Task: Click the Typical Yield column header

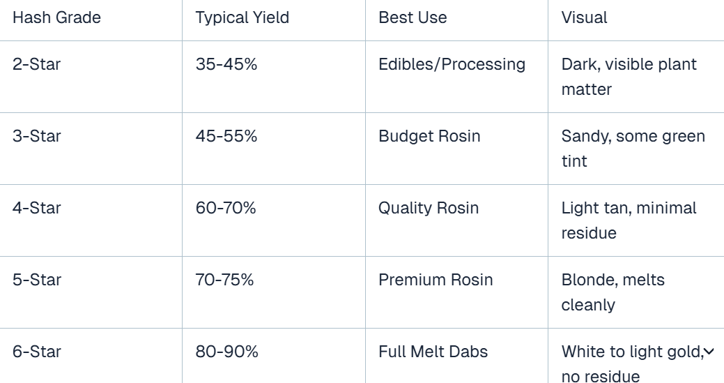Action: pos(242,17)
